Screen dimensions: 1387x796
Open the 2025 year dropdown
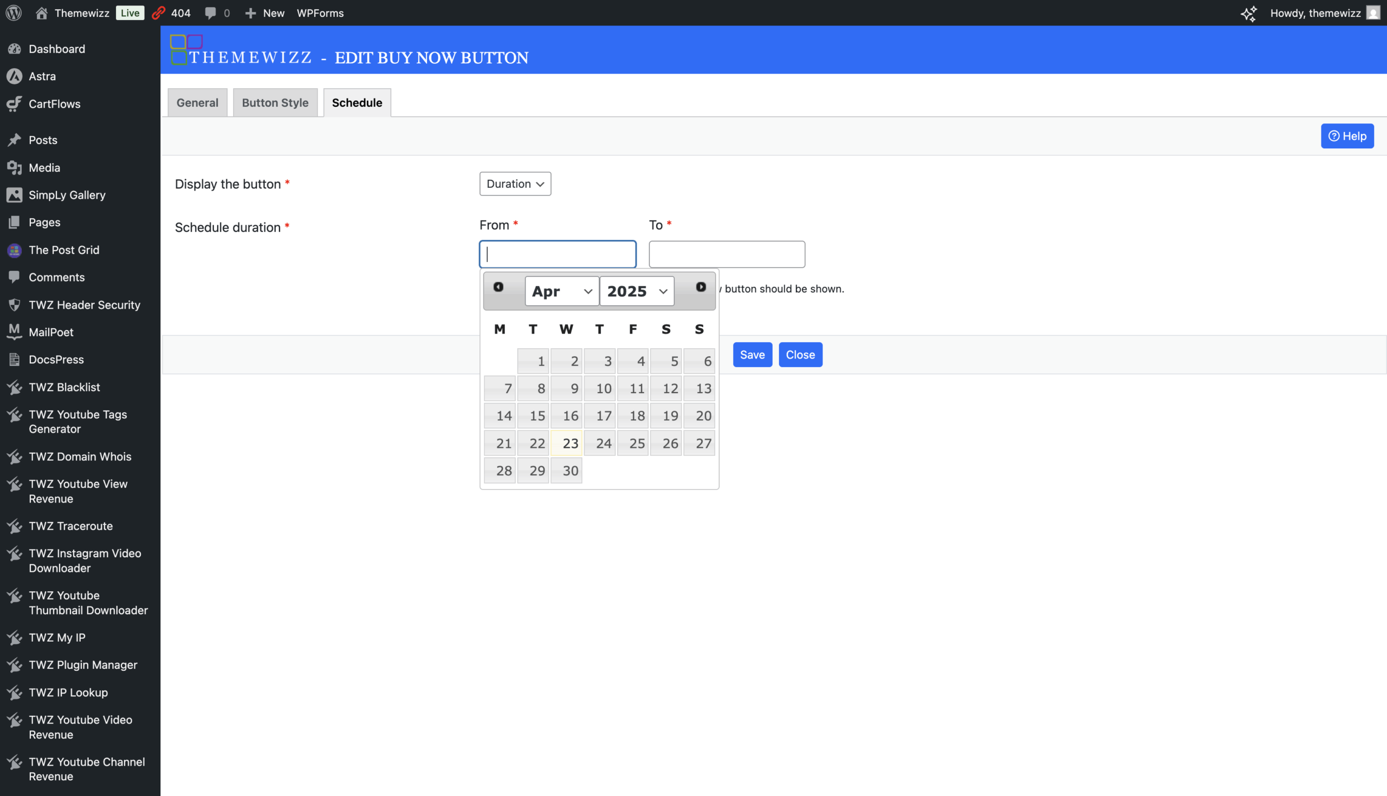[637, 291]
